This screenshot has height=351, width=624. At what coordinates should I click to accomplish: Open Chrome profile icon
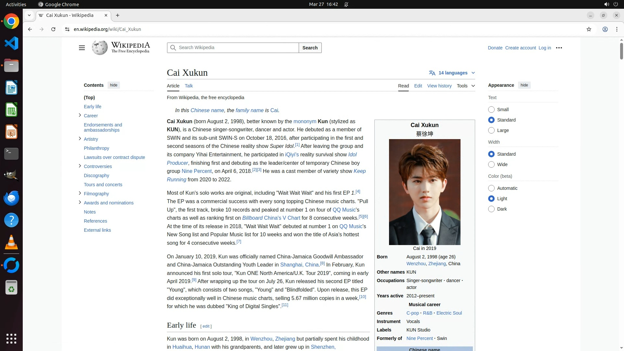pyautogui.click(x=605, y=29)
